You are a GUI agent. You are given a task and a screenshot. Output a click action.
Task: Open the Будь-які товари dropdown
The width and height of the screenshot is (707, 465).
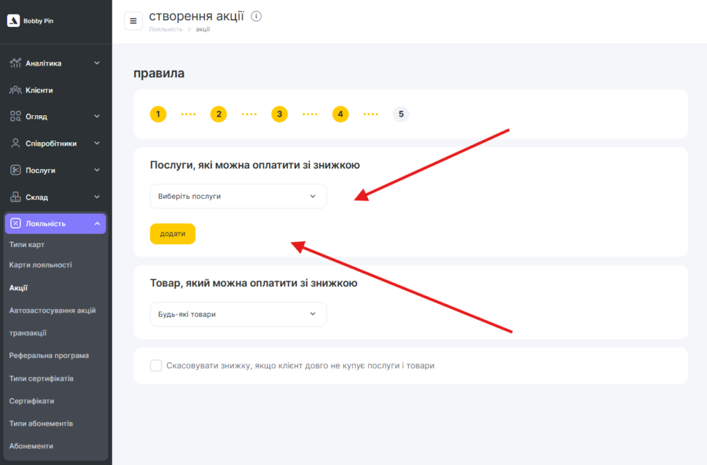point(238,315)
